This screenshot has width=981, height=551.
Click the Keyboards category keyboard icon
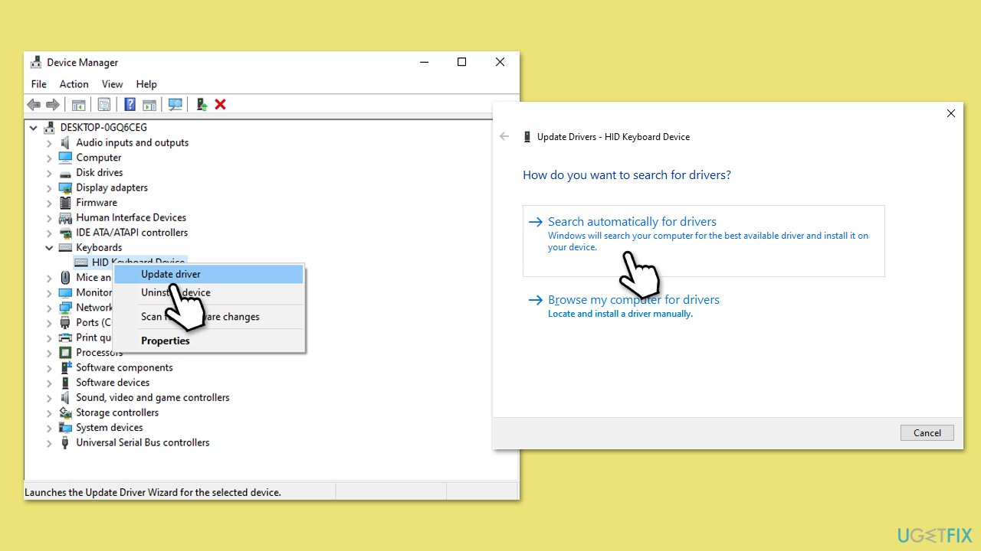point(66,248)
